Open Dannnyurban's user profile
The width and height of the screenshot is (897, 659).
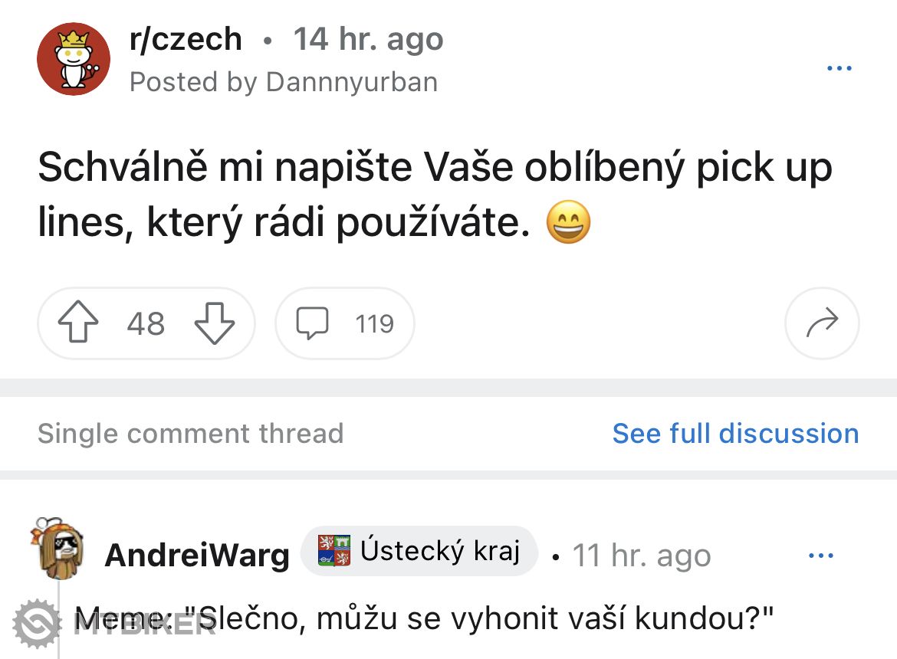click(352, 82)
